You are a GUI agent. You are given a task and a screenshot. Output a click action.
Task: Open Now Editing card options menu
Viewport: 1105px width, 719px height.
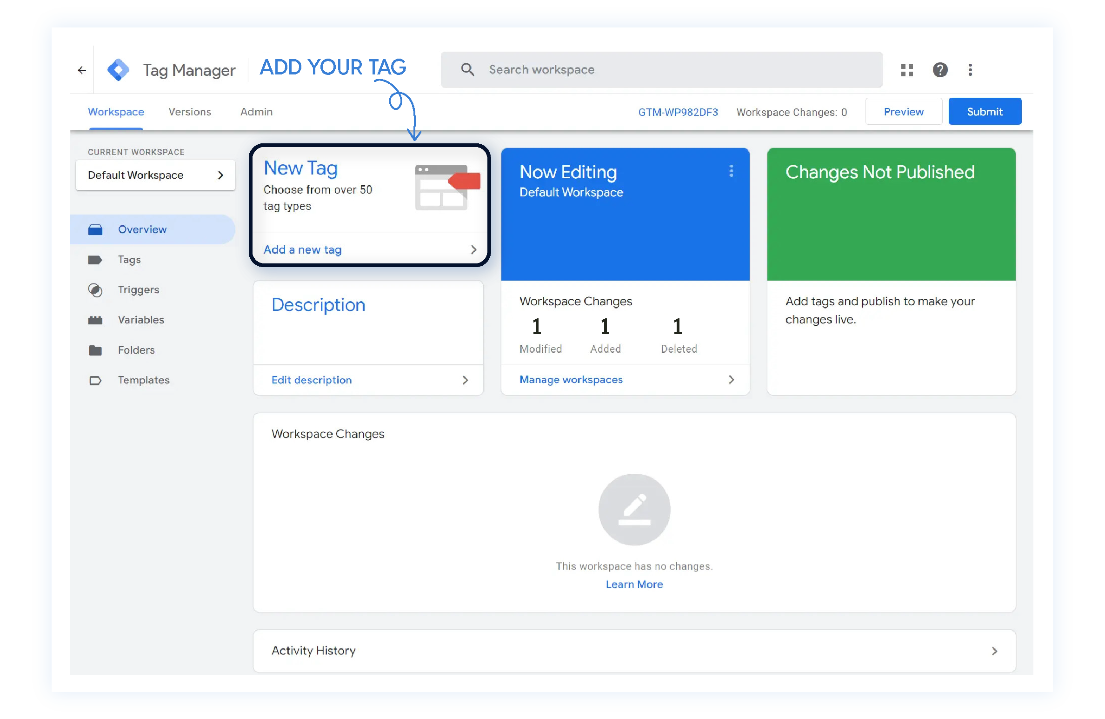click(x=731, y=171)
